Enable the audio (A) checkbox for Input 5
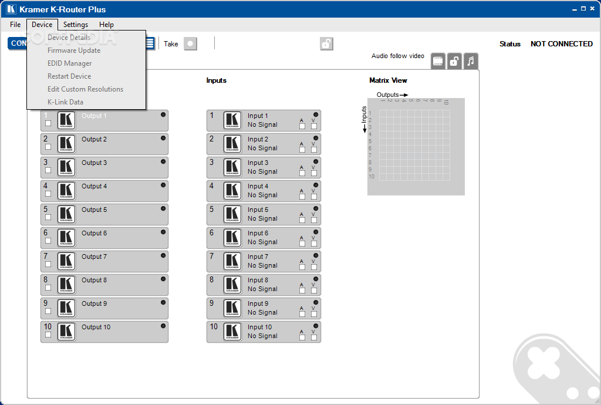 [x=302, y=220]
